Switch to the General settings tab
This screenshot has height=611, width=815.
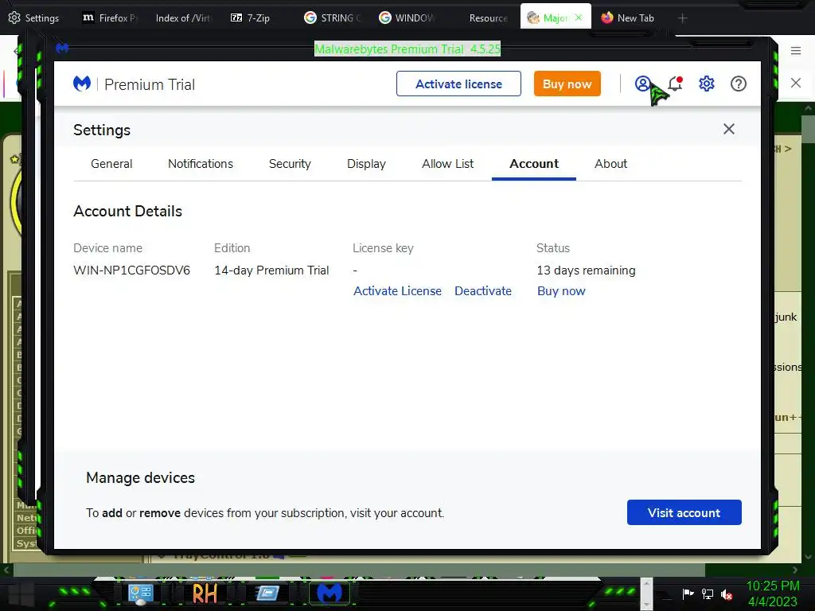pyautogui.click(x=111, y=164)
